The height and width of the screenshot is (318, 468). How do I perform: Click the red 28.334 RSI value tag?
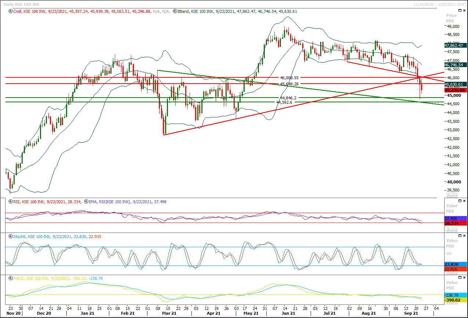[x=455, y=223]
